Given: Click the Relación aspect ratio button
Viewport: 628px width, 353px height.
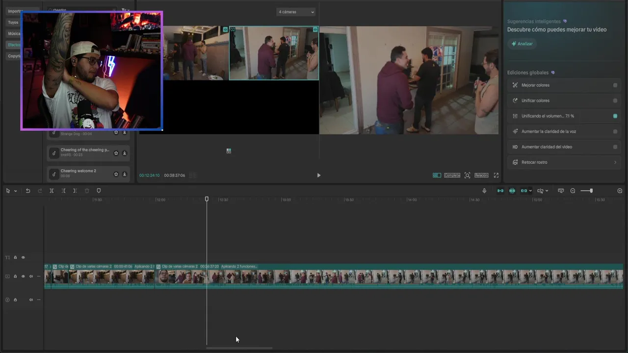Looking at the screenshot, I should point(481,176).
